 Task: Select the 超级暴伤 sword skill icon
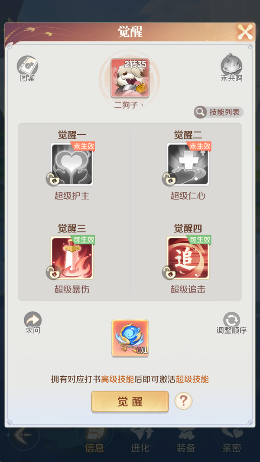(x=72, y=258)
